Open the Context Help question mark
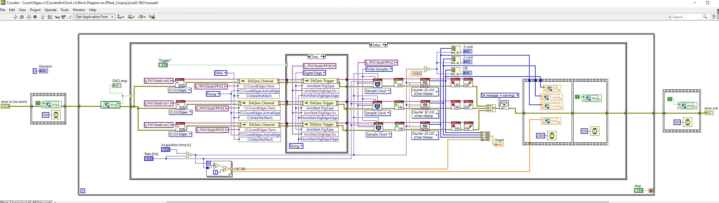Image resolution: width=719 pixels, height=203 pixels. (x=713, y=17)
